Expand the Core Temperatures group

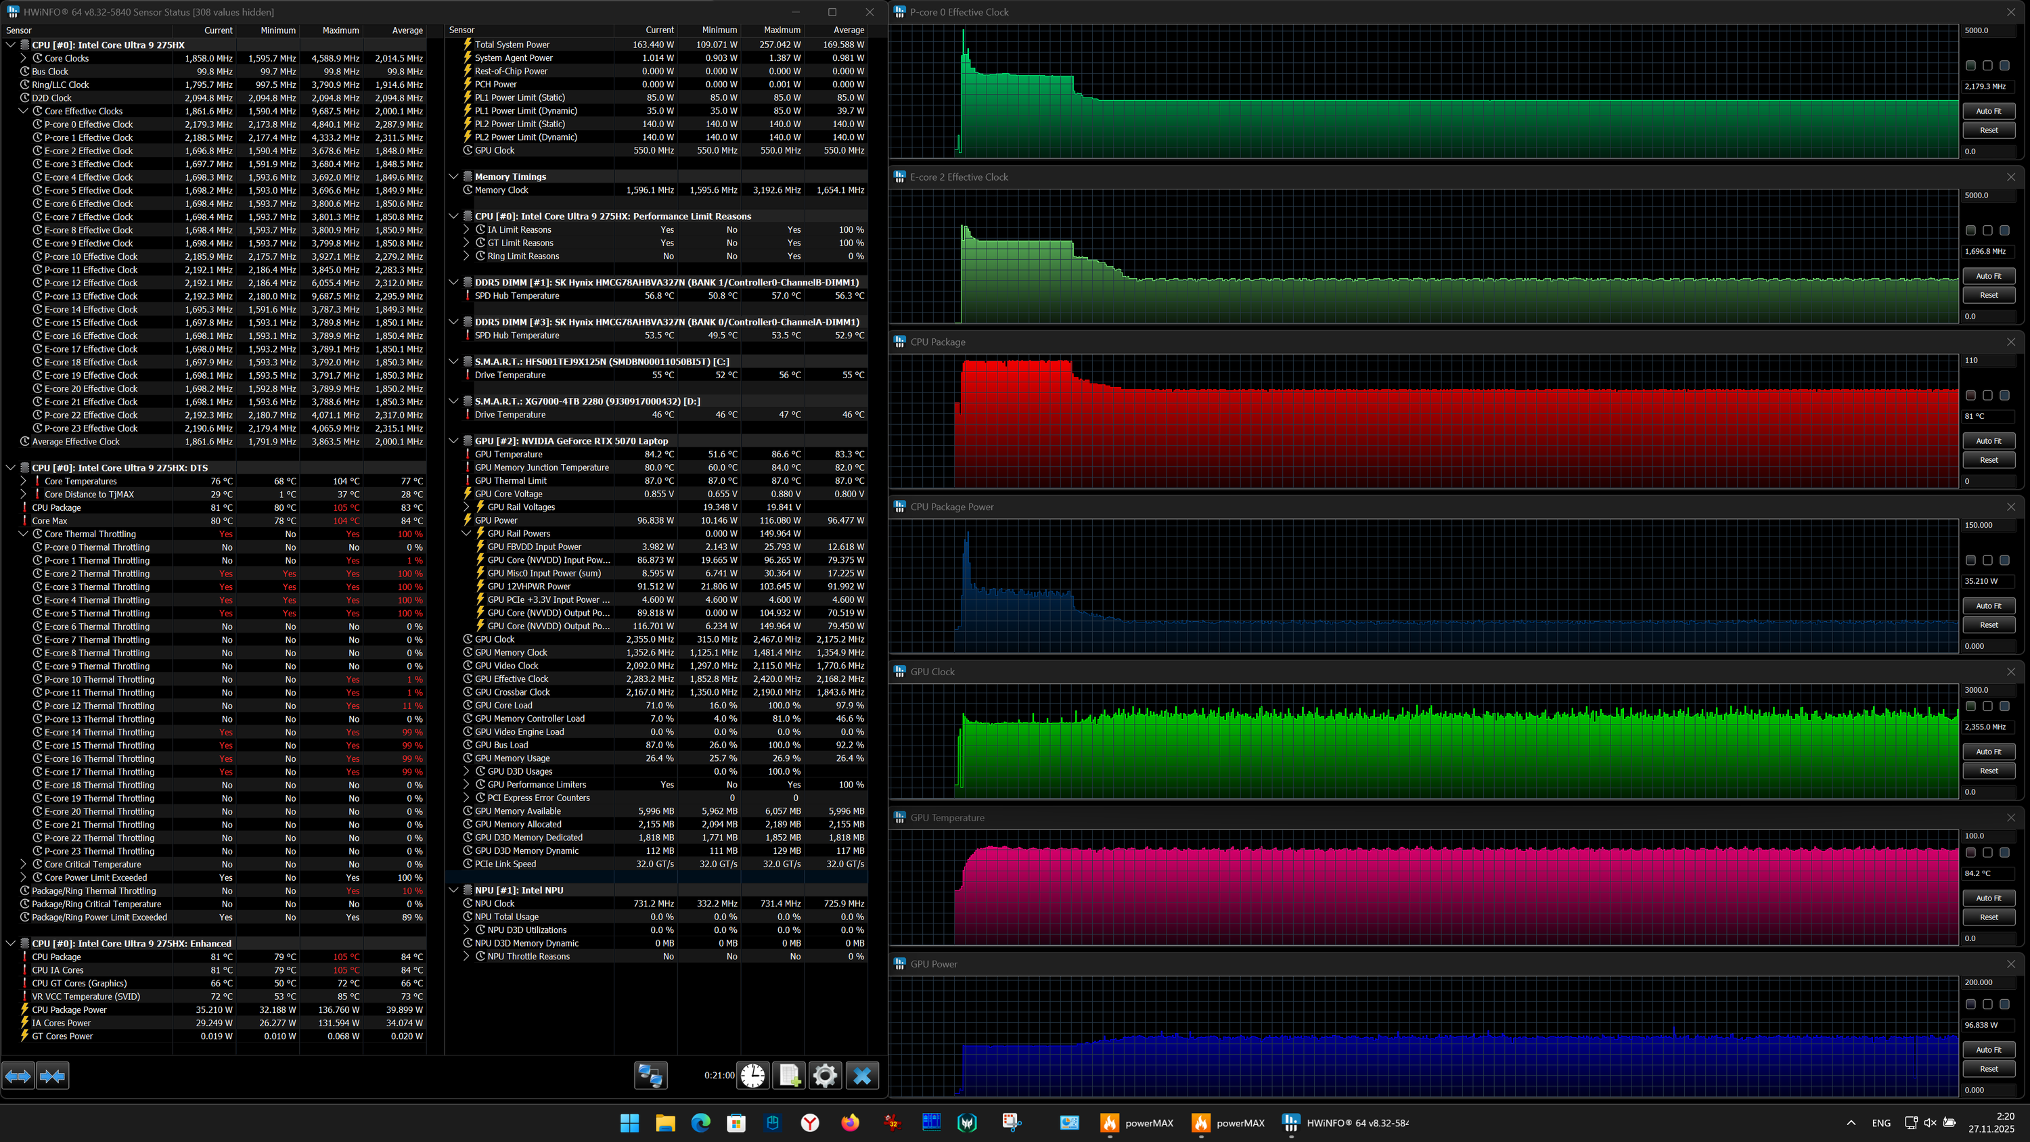coord(24,482)
